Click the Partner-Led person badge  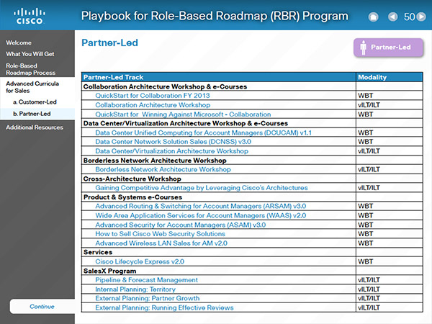pos(389,48)
